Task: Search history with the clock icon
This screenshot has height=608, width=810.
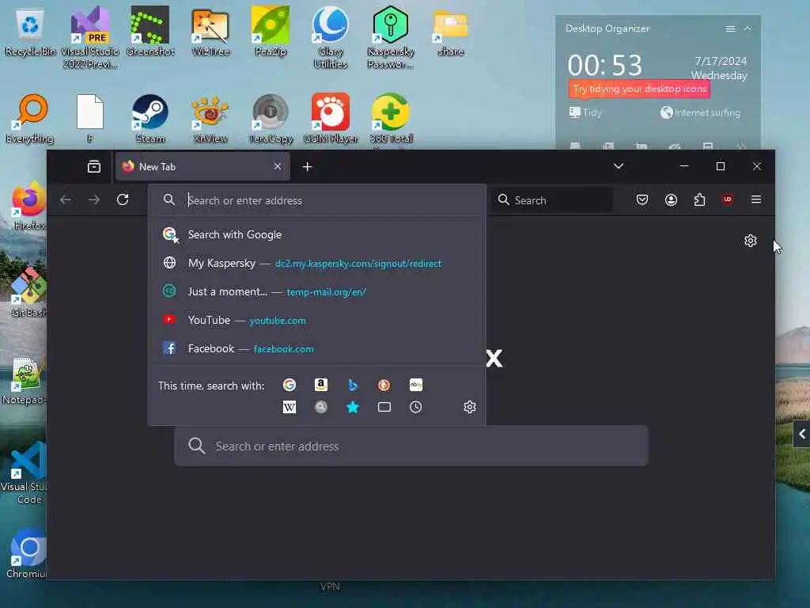Action: click(x=416, y=408)
